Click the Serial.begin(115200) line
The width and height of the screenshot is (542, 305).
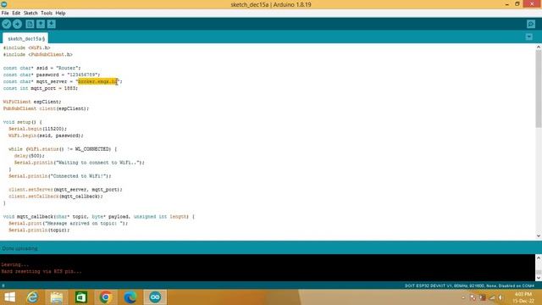[x=37, y=129]
